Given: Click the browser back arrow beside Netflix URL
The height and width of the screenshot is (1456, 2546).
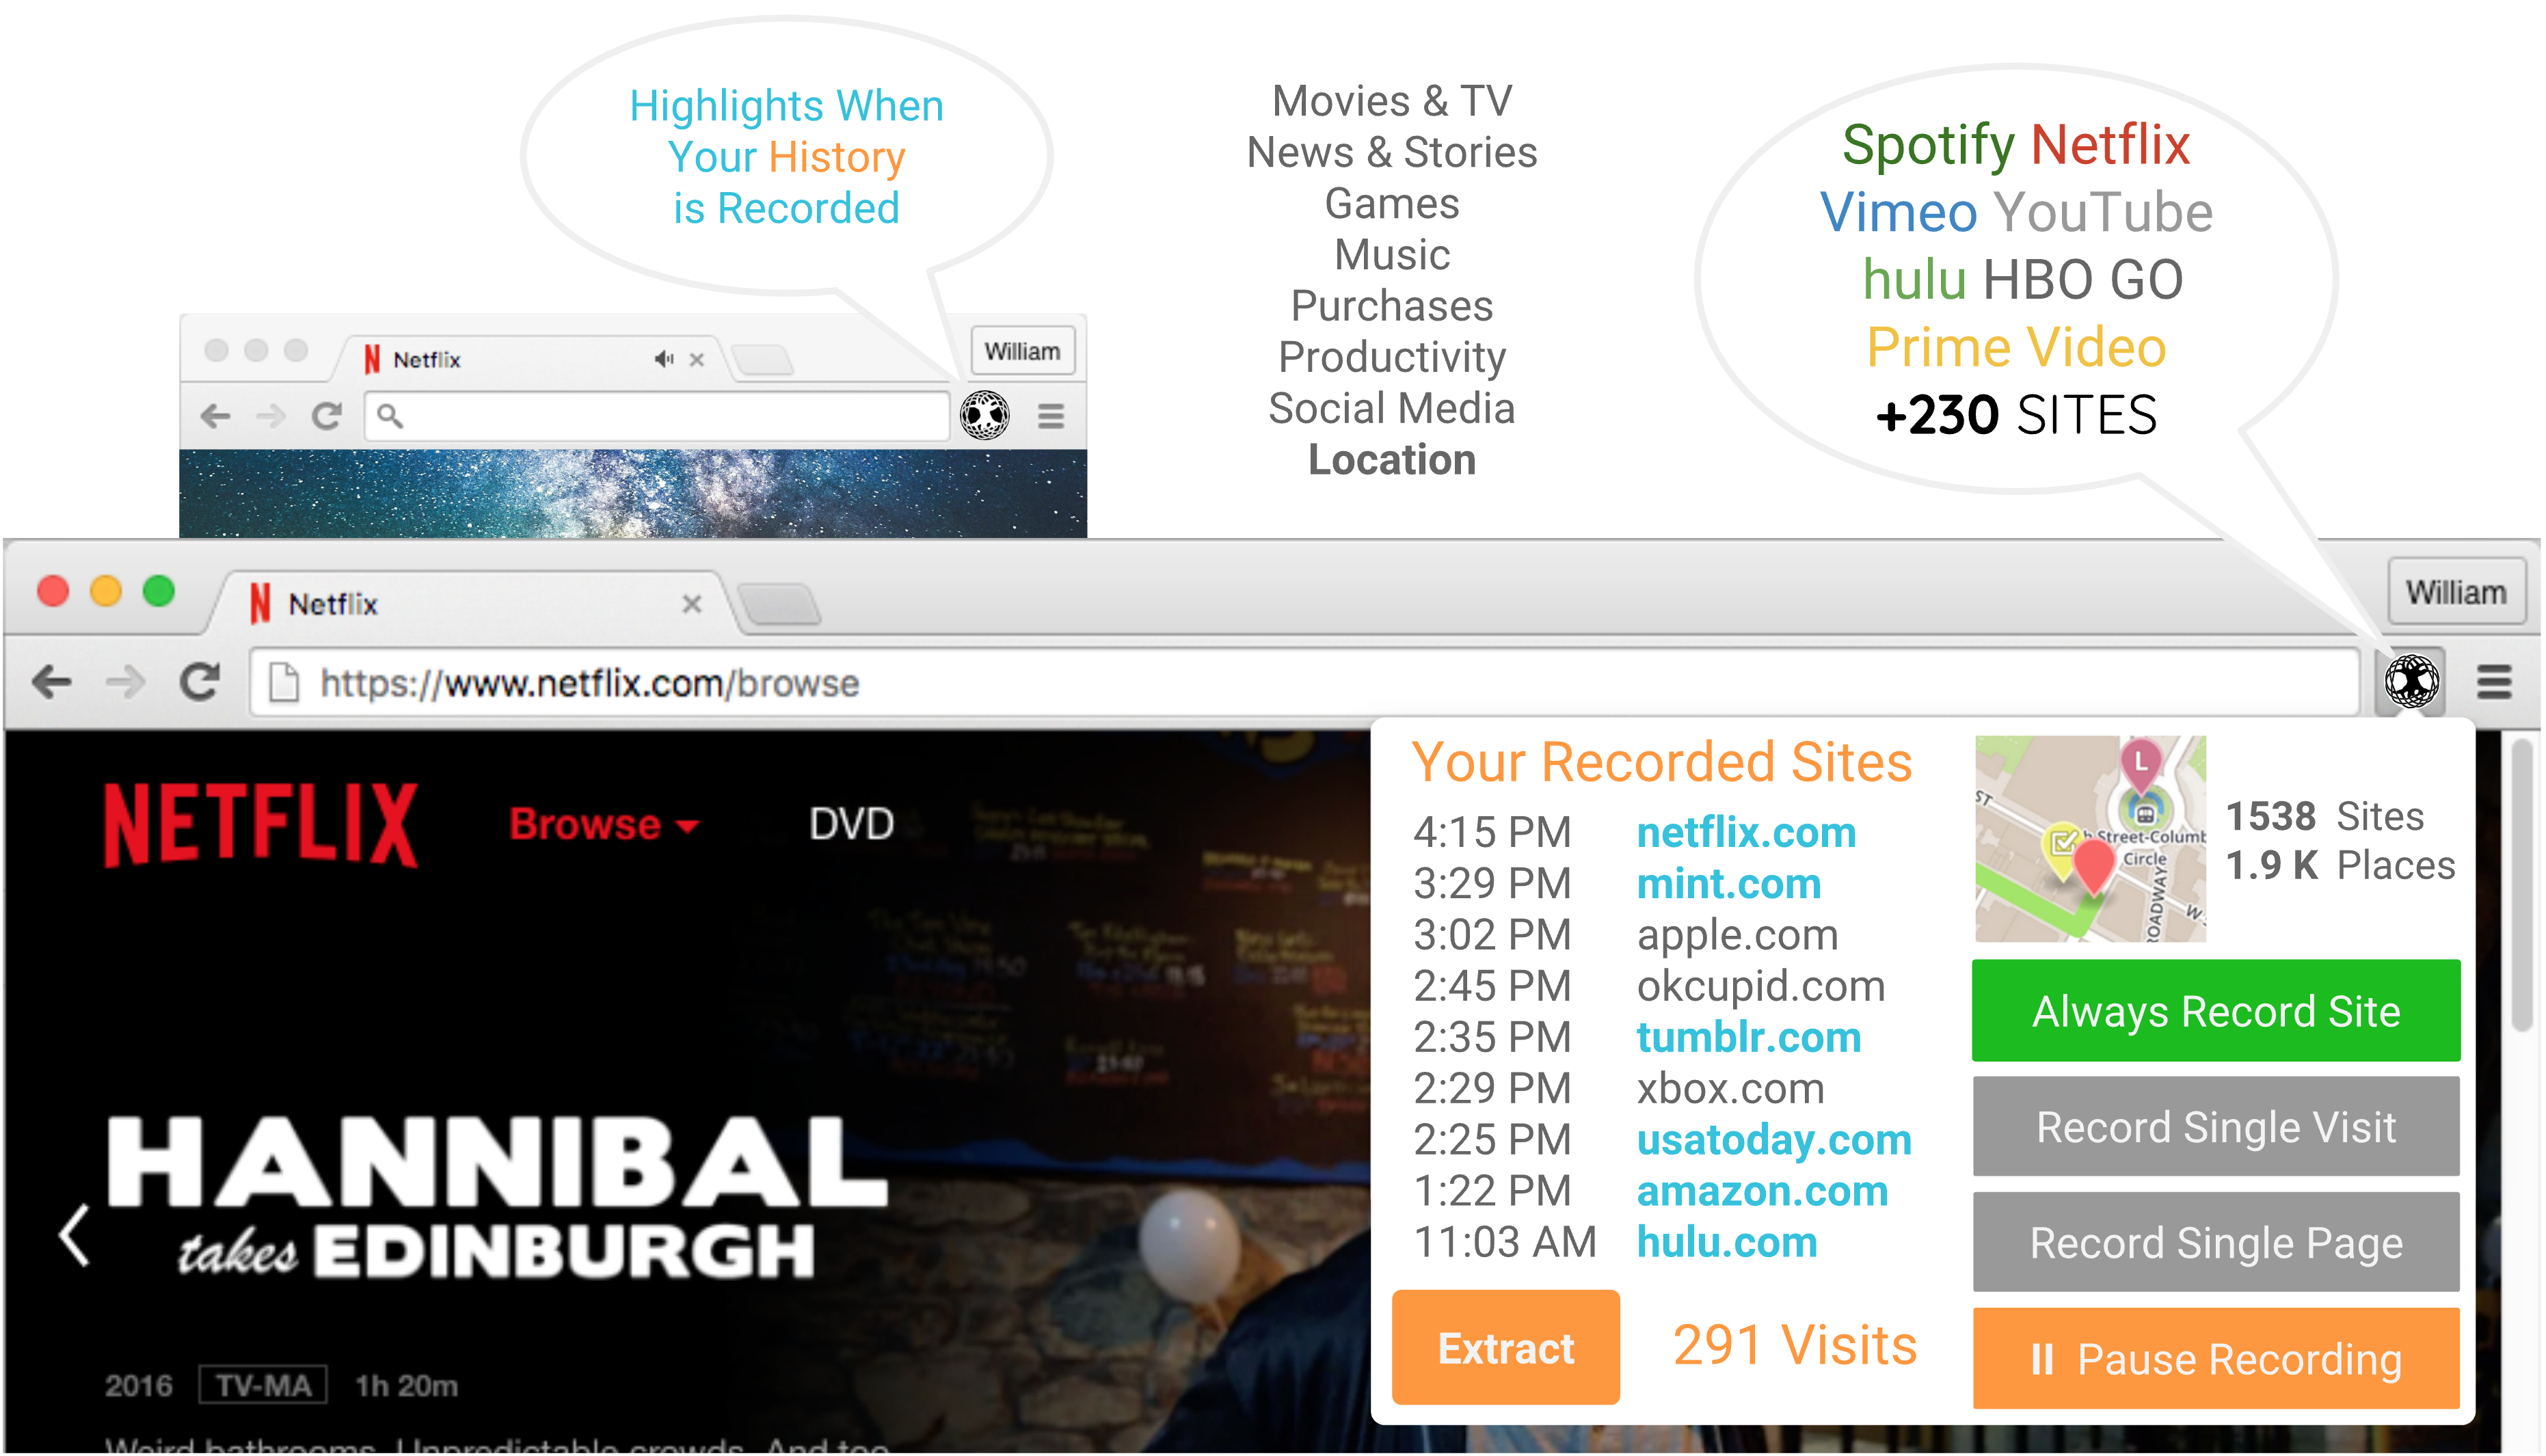Looking at the screenshot, I should click(51, 683).
